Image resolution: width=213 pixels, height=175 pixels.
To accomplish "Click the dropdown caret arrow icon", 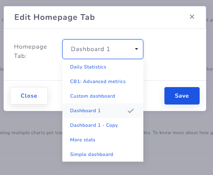I will [136, 49].
